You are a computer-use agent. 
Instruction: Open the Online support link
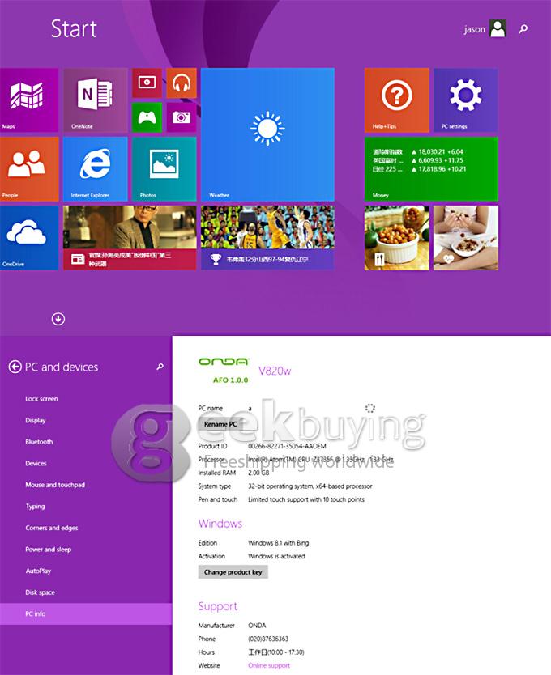269,665
